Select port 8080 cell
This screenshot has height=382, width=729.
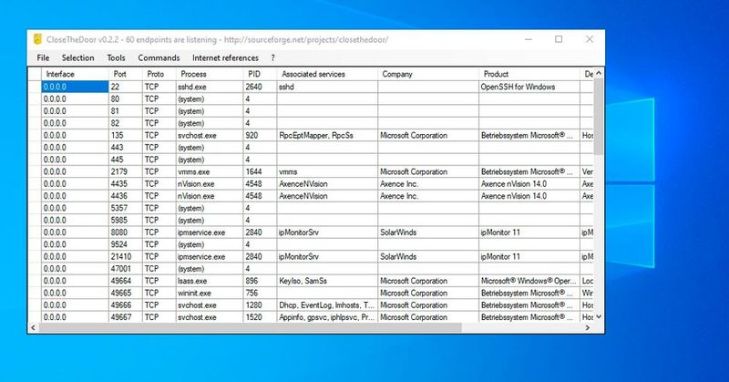(126, 232)
